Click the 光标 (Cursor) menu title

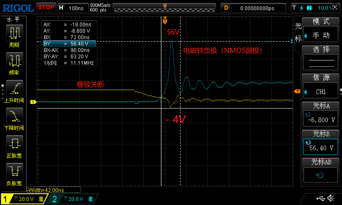[298, 32]
